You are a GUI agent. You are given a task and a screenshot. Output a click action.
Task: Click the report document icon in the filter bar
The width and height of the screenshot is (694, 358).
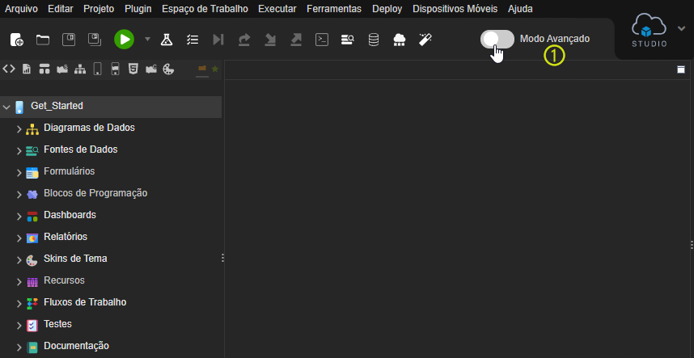(27, 69)
